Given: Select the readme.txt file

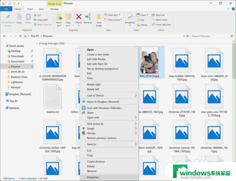Looking at the screenshot, I should click(53, 99).
